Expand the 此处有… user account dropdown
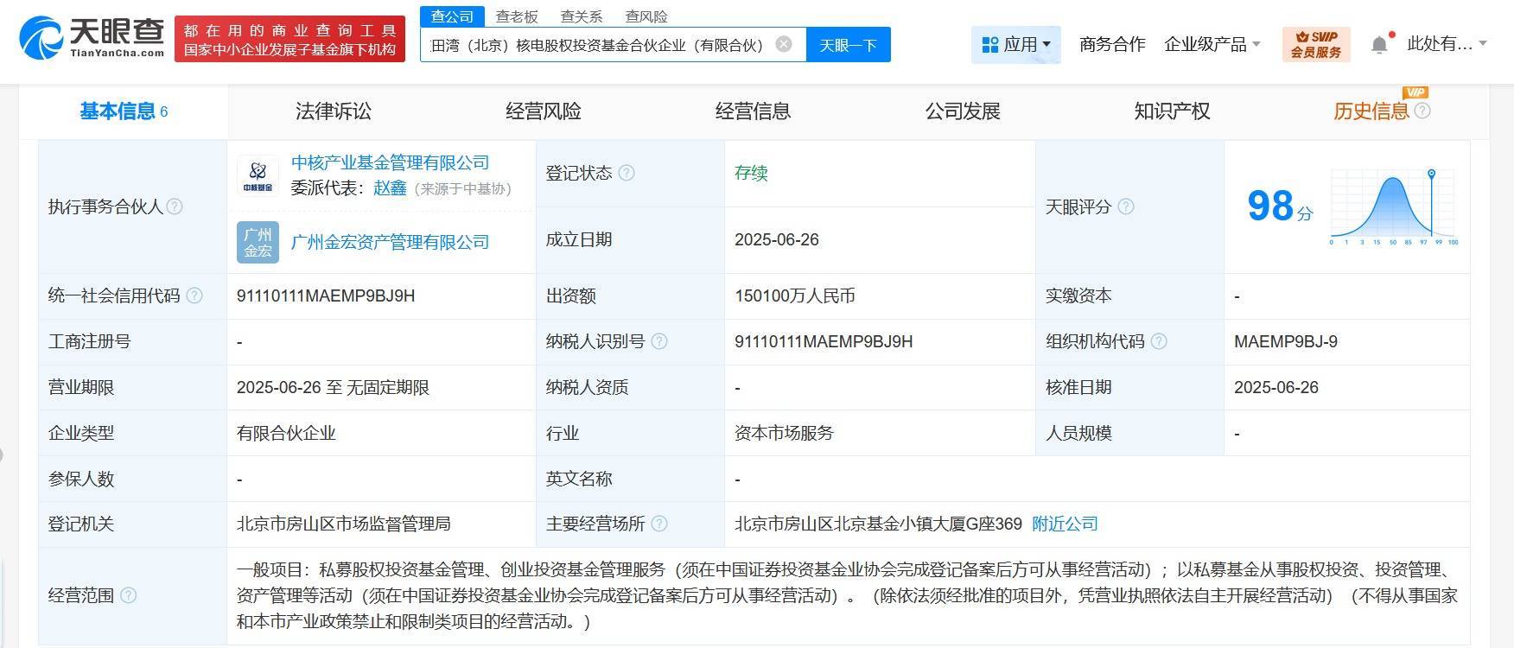This screenshot has width=1514, height=648. pos(1447,44)
